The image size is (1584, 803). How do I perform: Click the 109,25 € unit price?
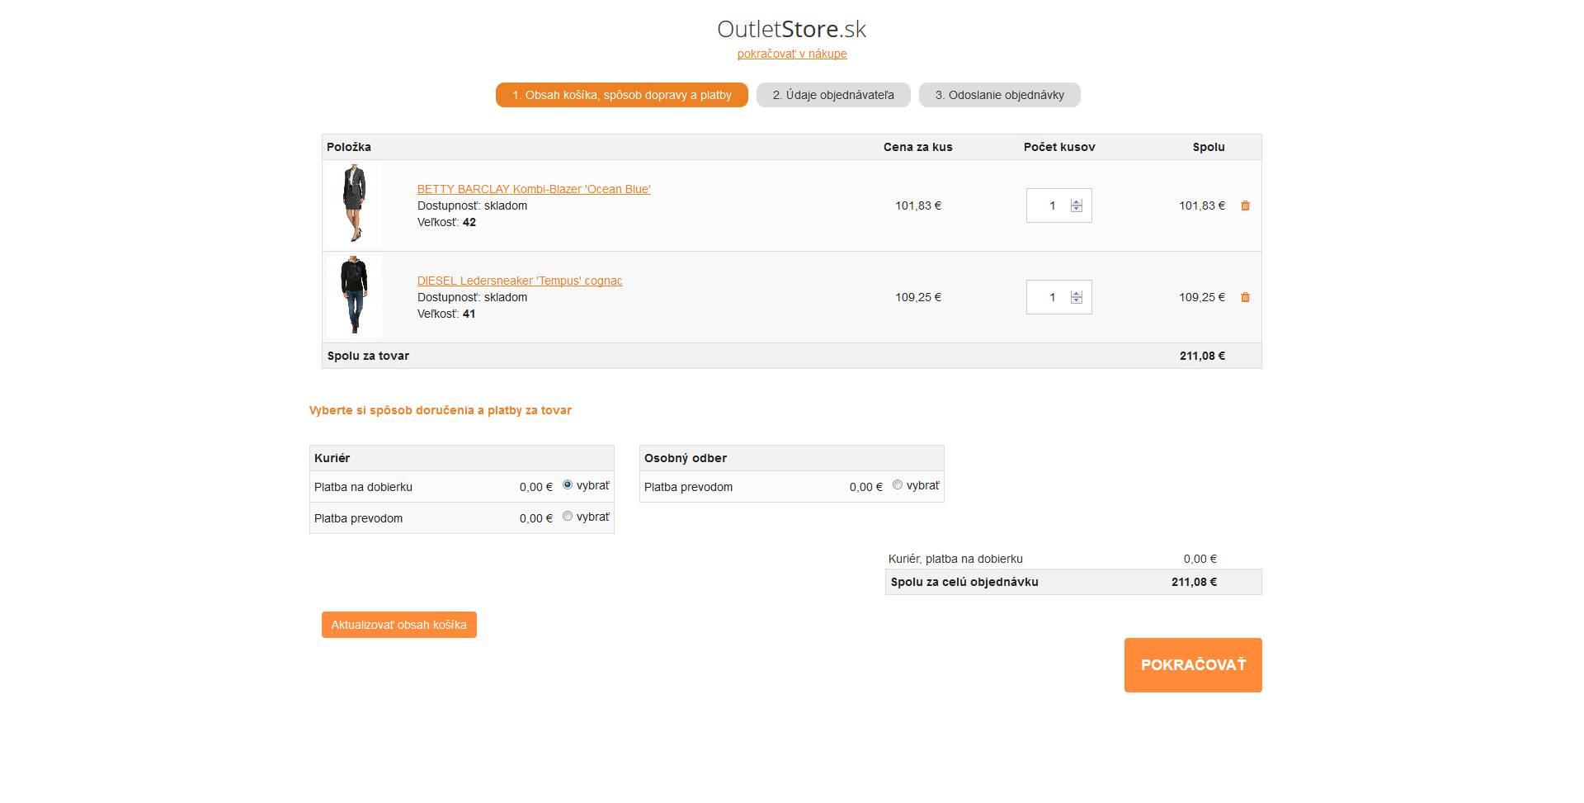(918, 297)
